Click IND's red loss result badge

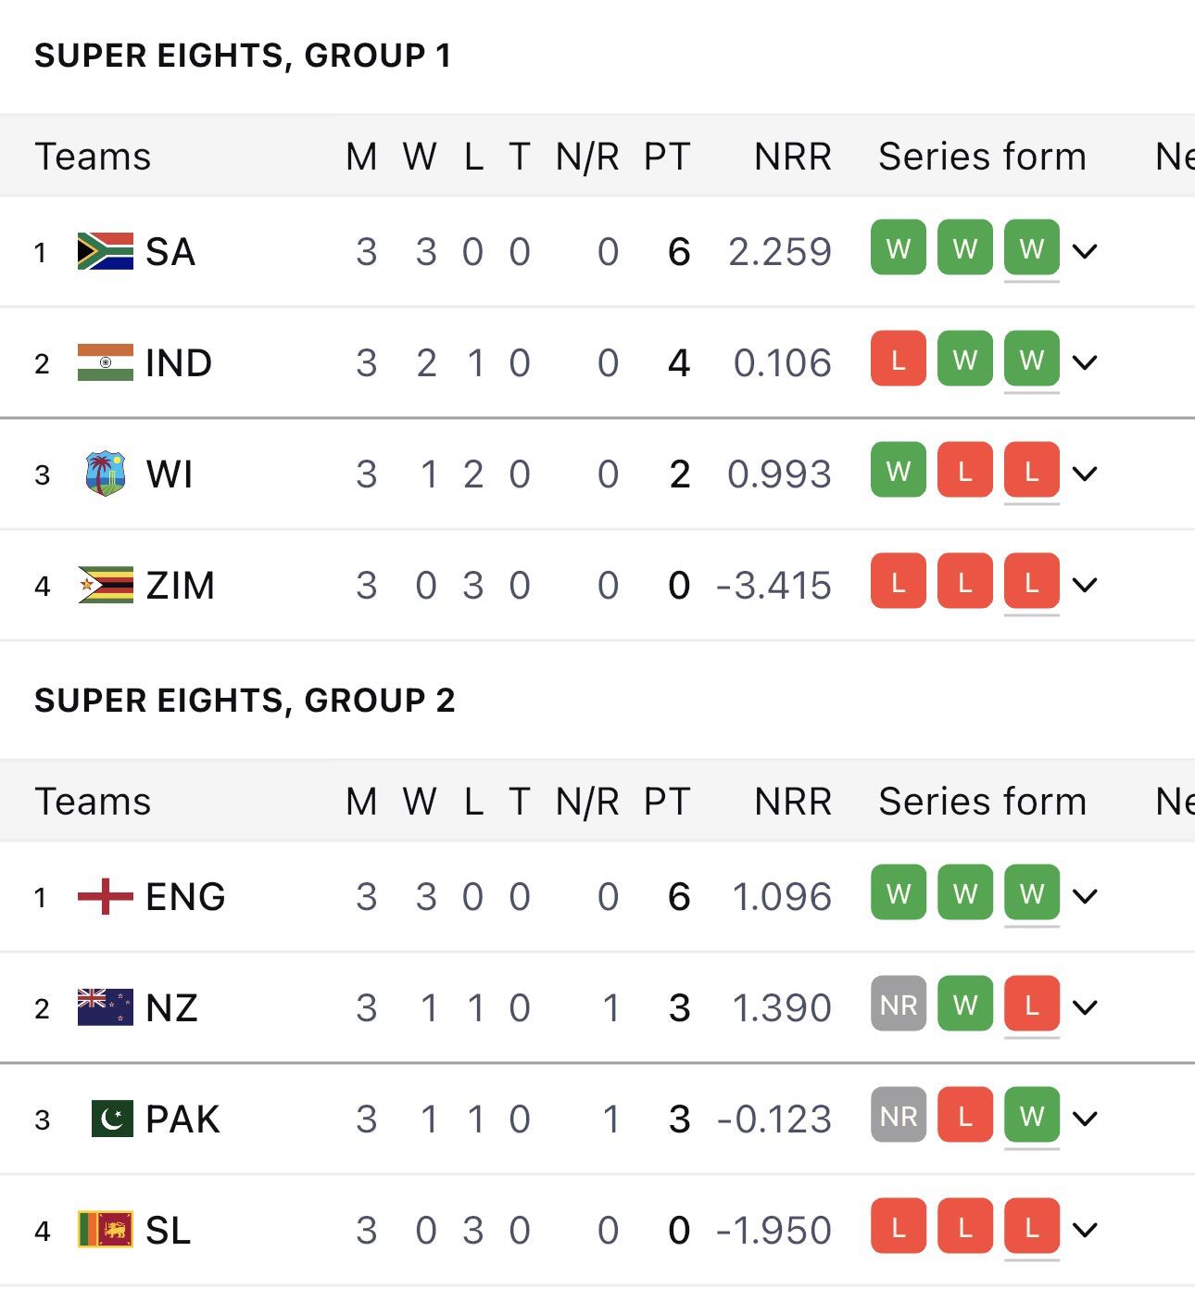pos(898,359)
